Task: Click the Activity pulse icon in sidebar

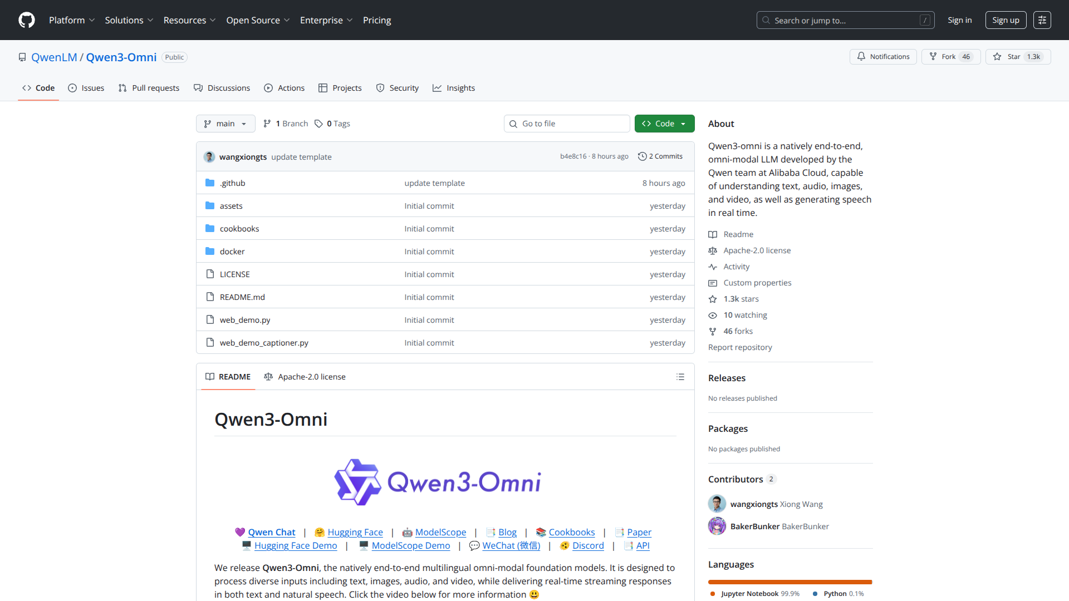Action: (x=713, y=267)
